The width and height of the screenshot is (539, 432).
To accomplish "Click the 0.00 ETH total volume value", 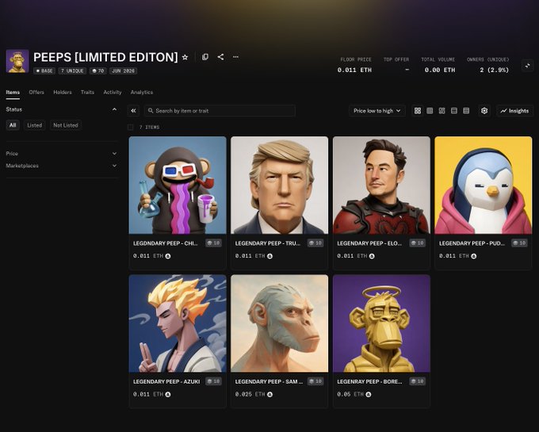I will click(x=440, y=70).
